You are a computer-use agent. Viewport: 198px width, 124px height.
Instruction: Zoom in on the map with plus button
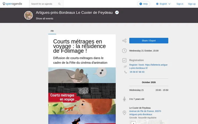click(133, 123)
